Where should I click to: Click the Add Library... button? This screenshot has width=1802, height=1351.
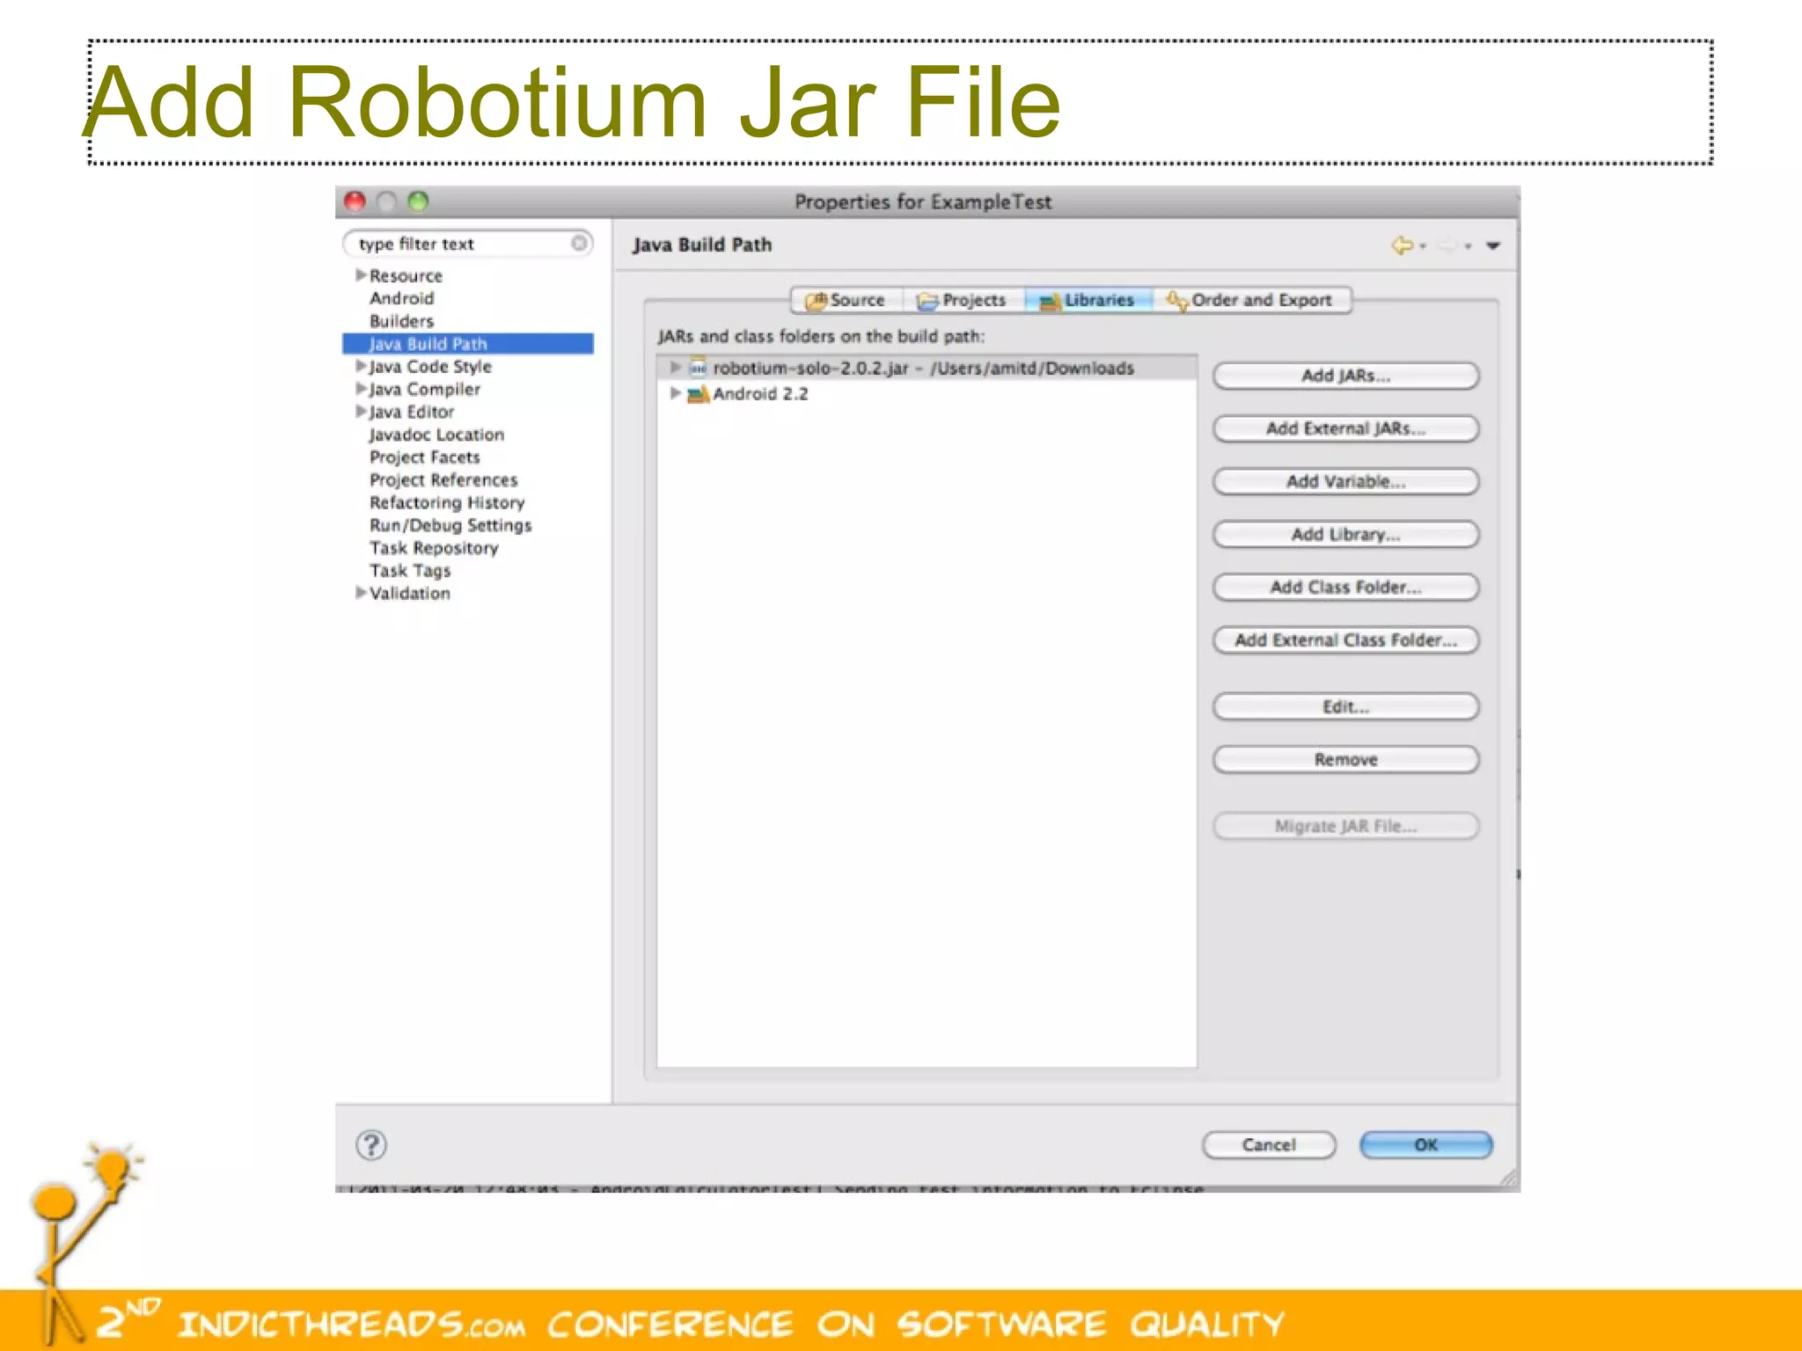(x=1345, y=535)
